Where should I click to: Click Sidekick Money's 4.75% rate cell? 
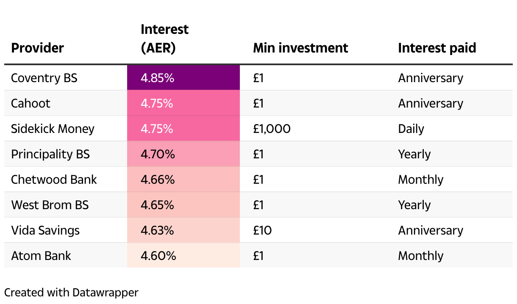tap(183, 129)
